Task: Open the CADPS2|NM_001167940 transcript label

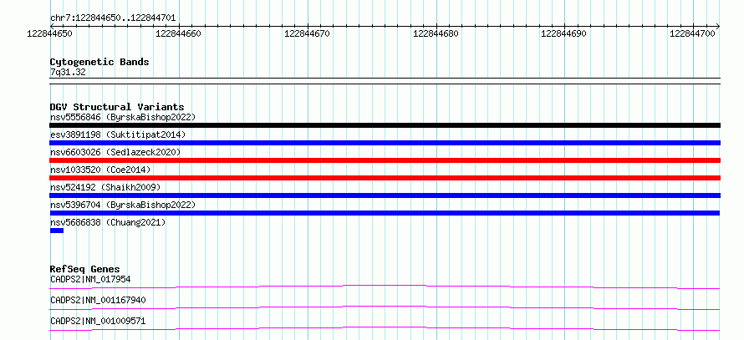Action: tap(98, 300)
